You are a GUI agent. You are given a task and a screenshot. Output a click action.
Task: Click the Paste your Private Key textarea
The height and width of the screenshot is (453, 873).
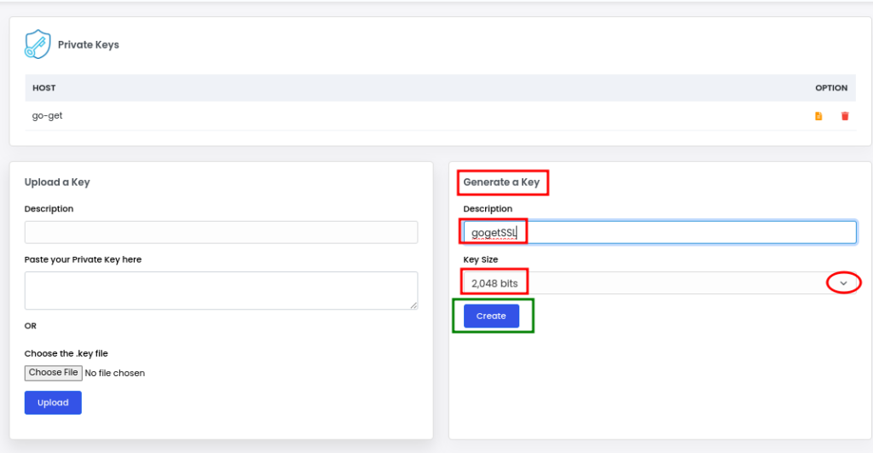pos(221,290)
